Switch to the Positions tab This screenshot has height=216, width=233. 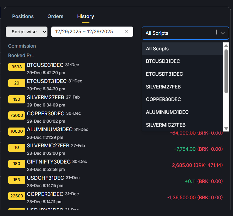point(23,16)
